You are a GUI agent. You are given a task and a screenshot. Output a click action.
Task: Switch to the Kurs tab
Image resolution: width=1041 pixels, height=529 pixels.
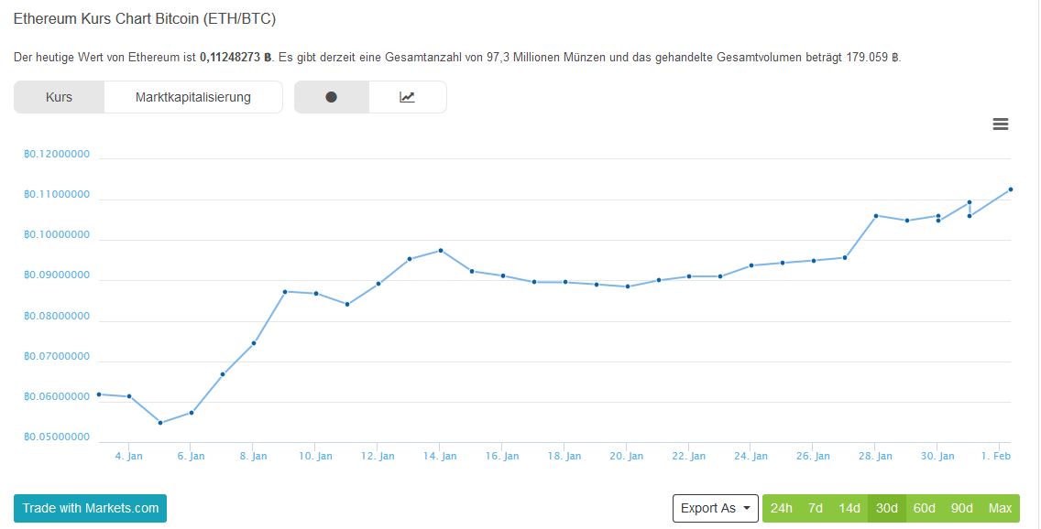point(59,96)
